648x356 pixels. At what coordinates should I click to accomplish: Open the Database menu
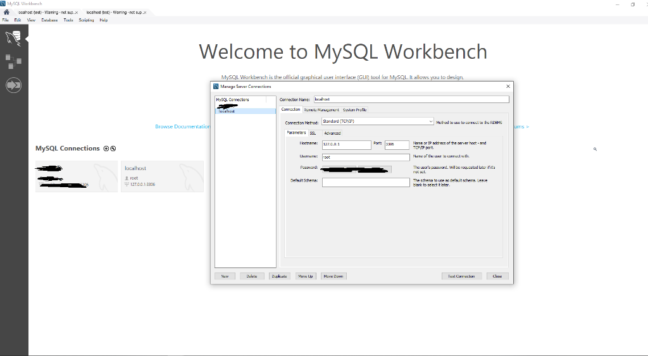pyautogui.click(x=49, y=20)
